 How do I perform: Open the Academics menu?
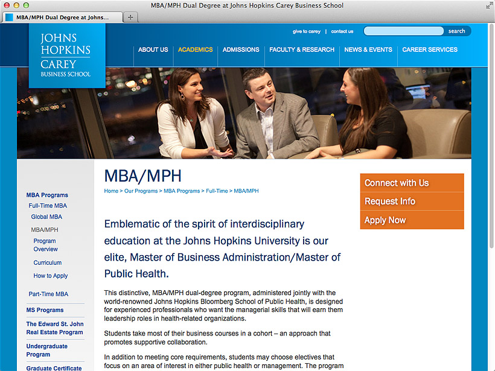[196, 49]
